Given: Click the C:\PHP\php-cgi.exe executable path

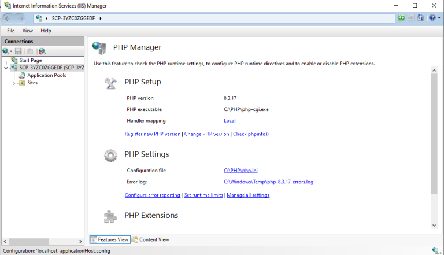Looking at the screenshot, I should click(246, 109).
